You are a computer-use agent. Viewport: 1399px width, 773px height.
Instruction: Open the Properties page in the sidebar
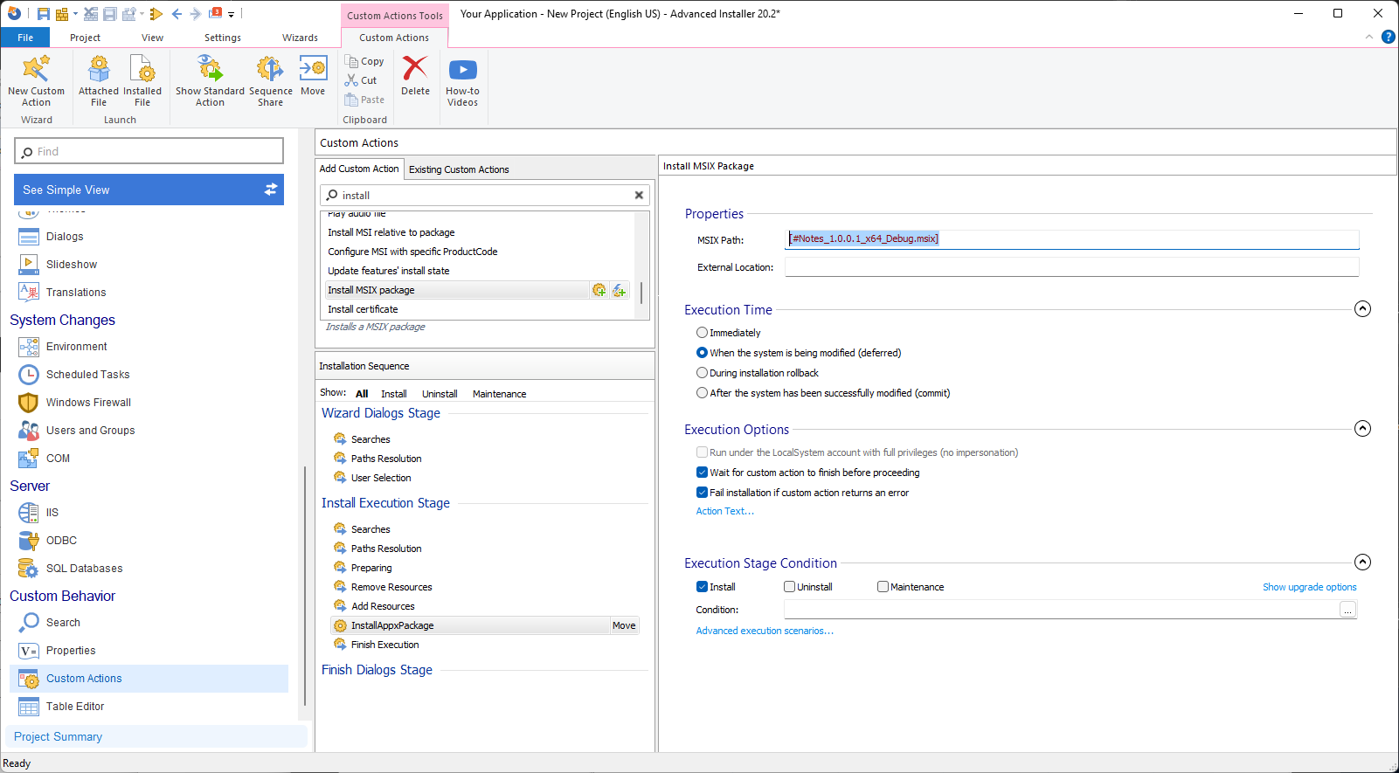[71, 651]
